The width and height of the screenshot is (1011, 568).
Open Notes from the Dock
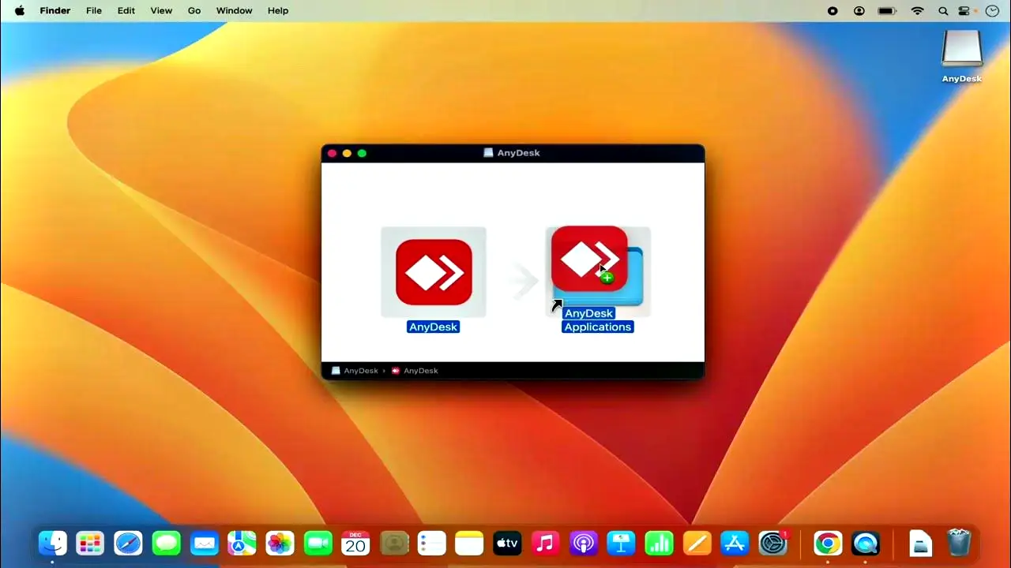click(469, 543)
